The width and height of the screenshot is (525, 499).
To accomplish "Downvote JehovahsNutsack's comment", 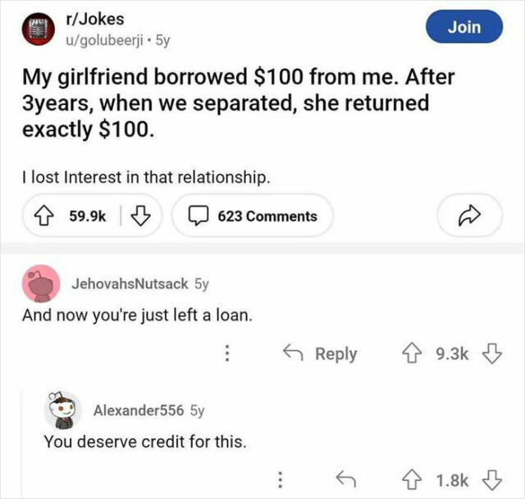I will pyautogui.click(x=491, y=353).
